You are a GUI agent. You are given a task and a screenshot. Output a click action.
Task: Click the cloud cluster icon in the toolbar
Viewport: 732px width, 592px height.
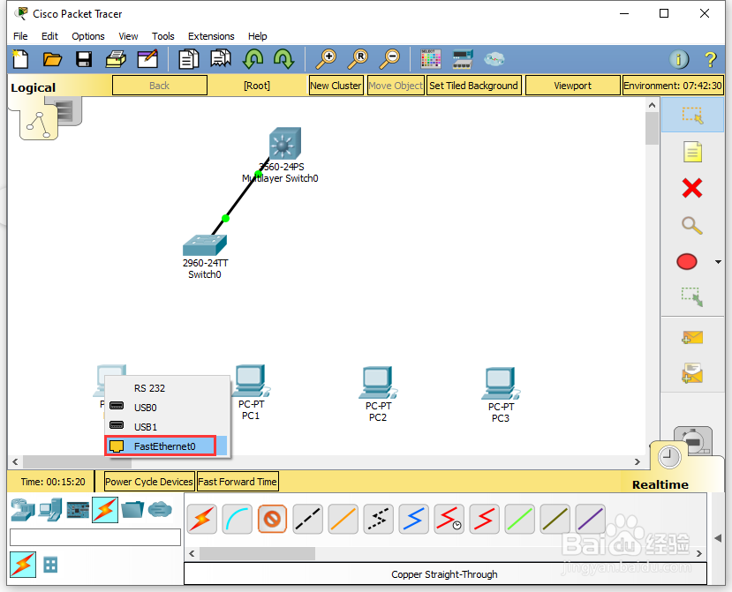tap(494, 59)
